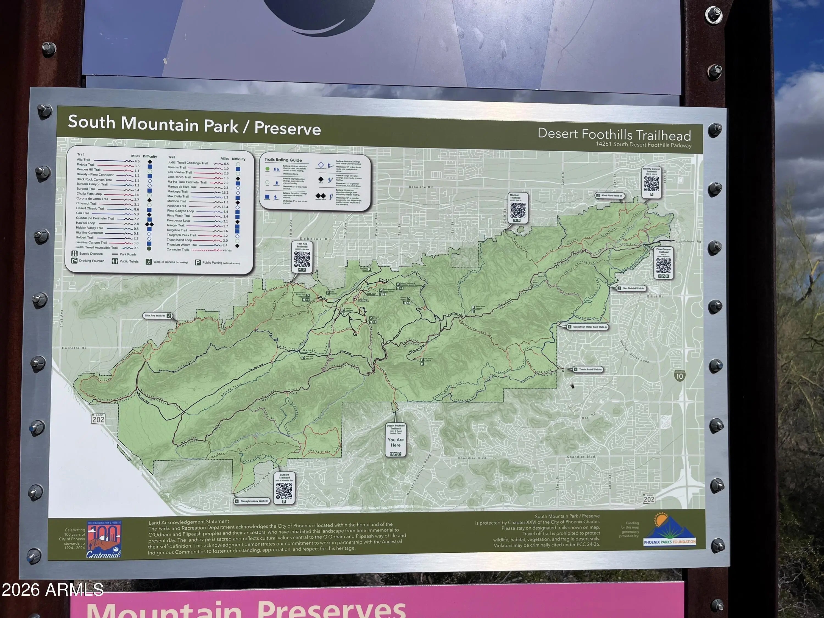The height and width of the screenshot is (618, 824).
Task: Click the Walk-In Access hiker icon
Action: pos(148,262)
